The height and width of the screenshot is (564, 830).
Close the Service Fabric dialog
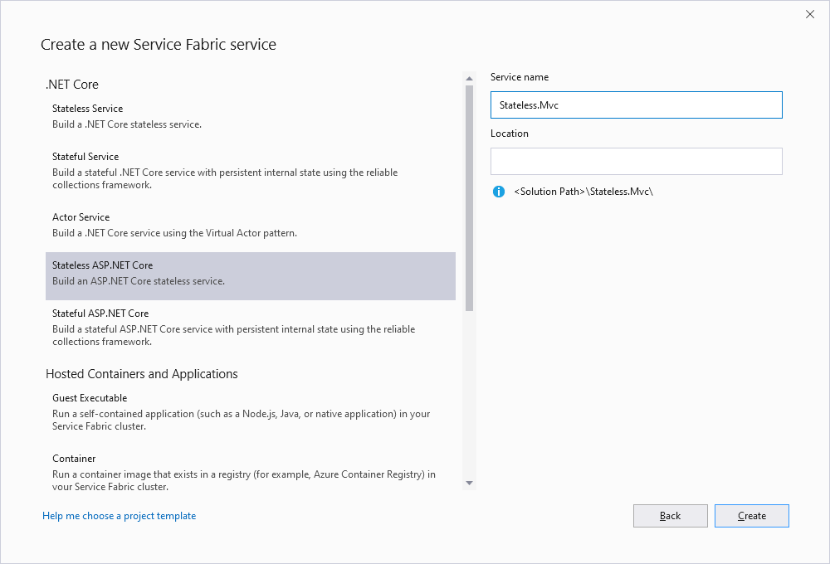pos(810,14)
